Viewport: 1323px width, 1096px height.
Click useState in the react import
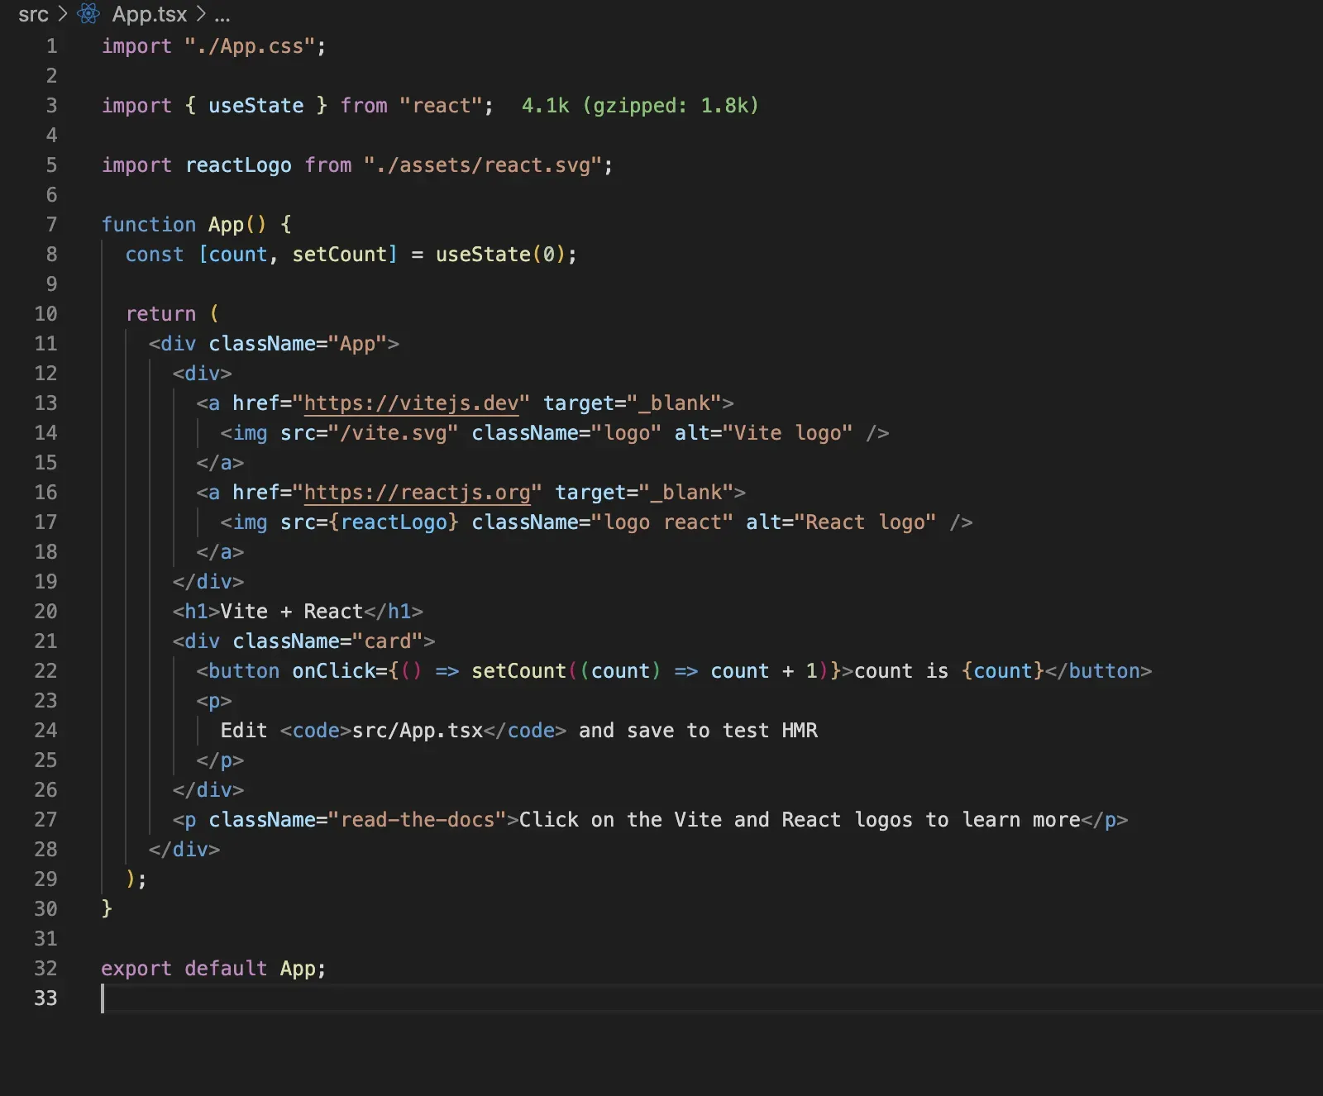tap(256, 106)
